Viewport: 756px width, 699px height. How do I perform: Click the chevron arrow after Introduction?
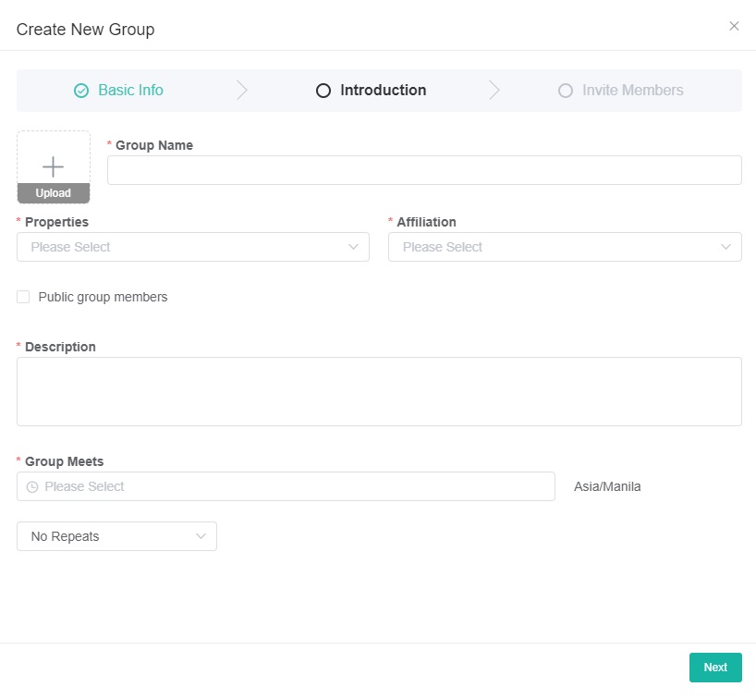[x=494, y=91]
